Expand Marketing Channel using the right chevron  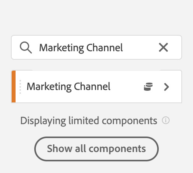[x=167, y=87]
